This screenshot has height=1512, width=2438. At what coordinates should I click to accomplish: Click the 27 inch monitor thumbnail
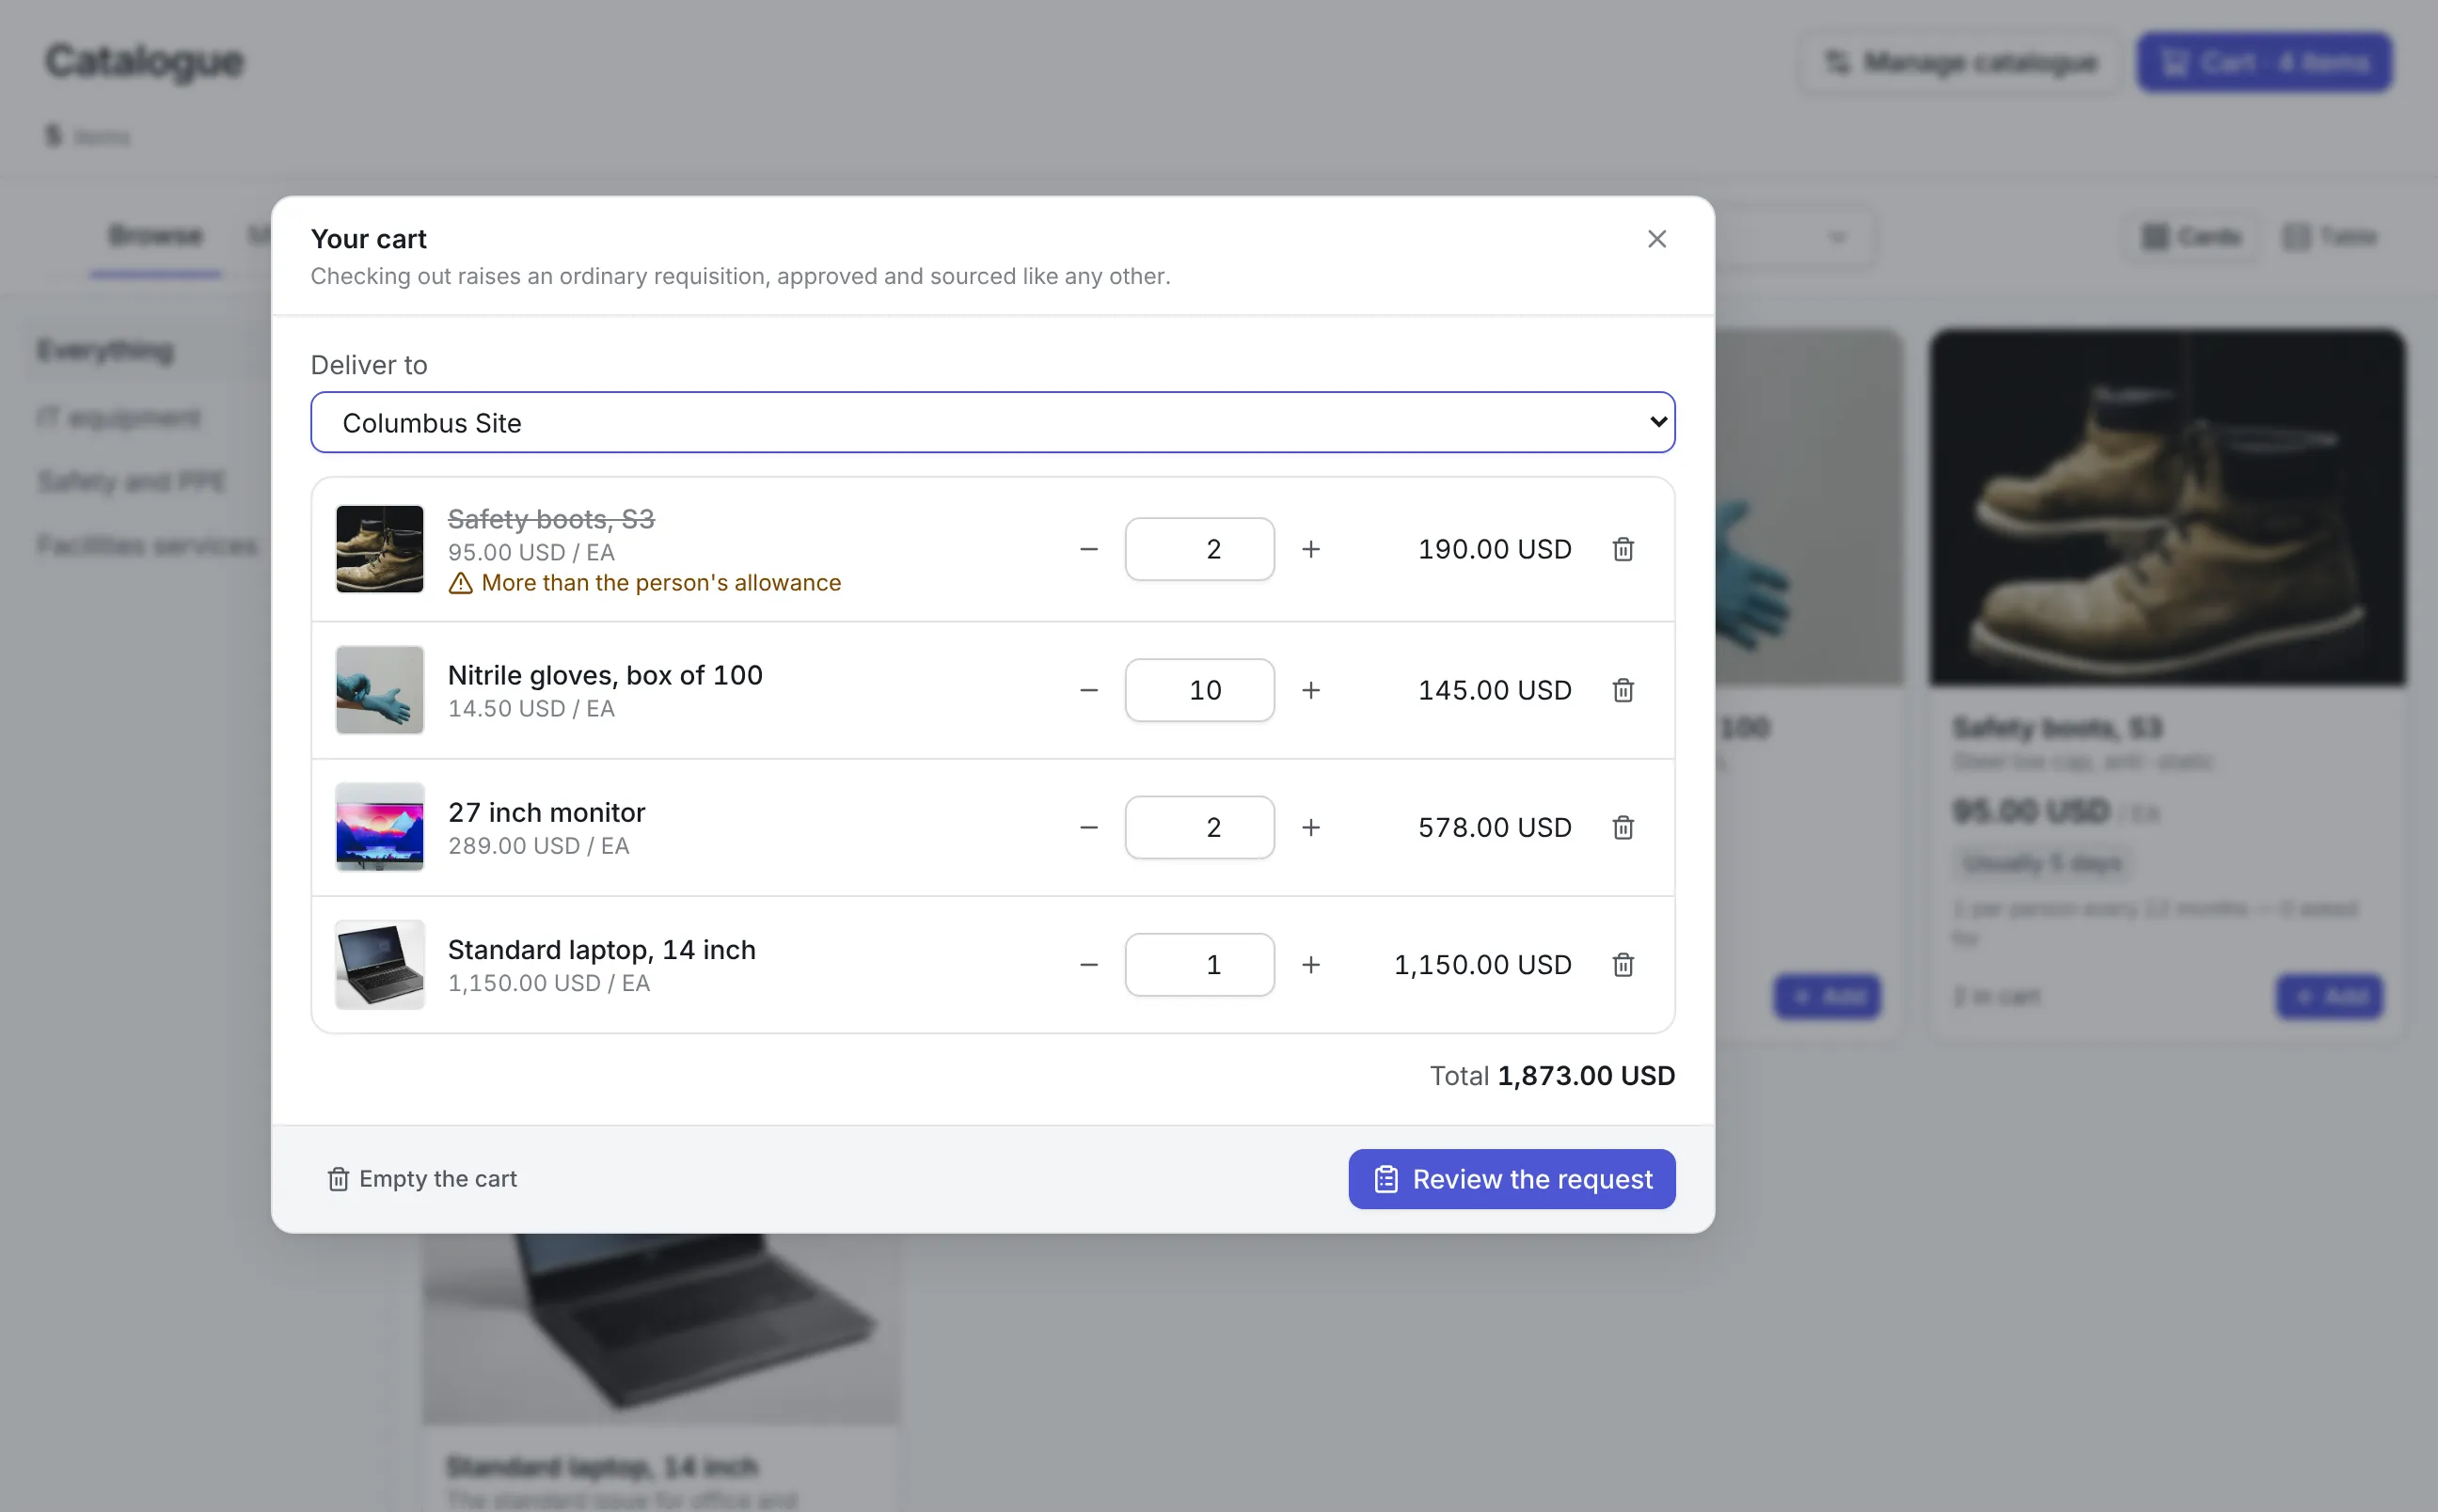click(379, 827)
